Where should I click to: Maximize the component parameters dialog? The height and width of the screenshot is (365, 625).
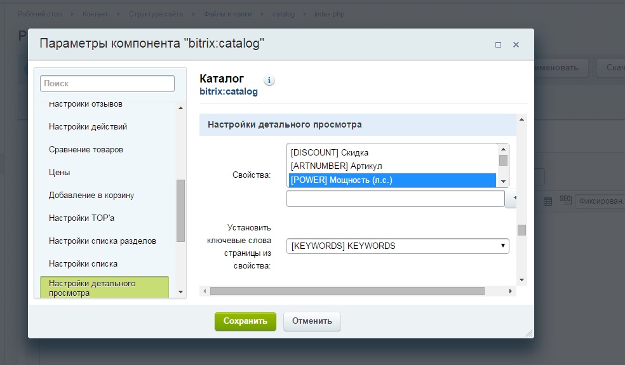click(x=498, y=45)
